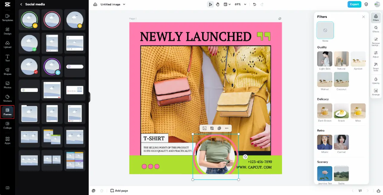Click the cloud save status icon
The height and width of the screenshot is (195, 383).
(95, 4)
